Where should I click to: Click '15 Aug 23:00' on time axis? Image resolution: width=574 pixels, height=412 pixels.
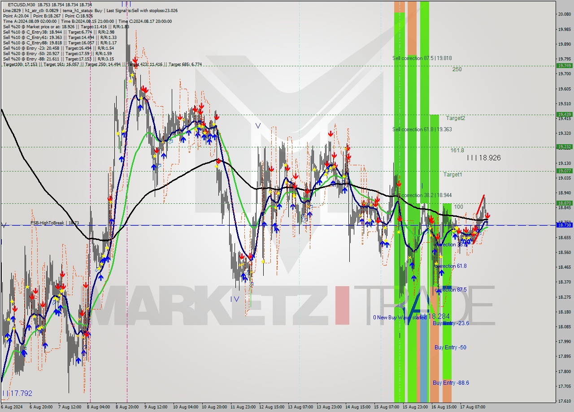click(415, 407)
